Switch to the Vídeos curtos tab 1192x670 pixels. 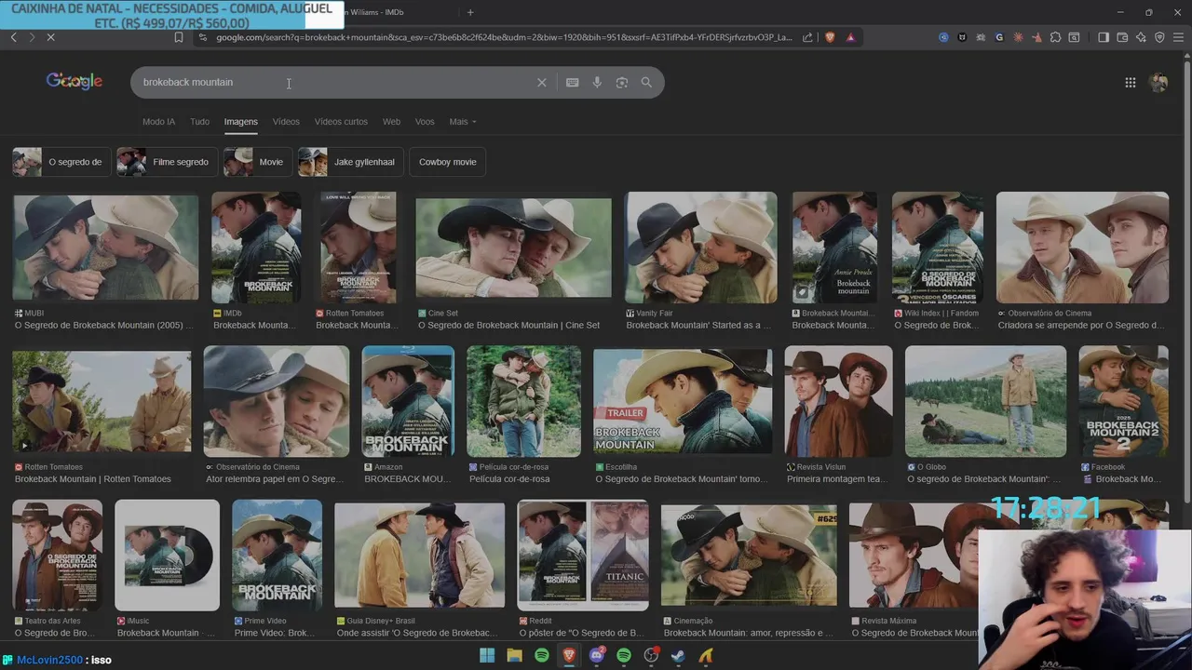(341, 122)
